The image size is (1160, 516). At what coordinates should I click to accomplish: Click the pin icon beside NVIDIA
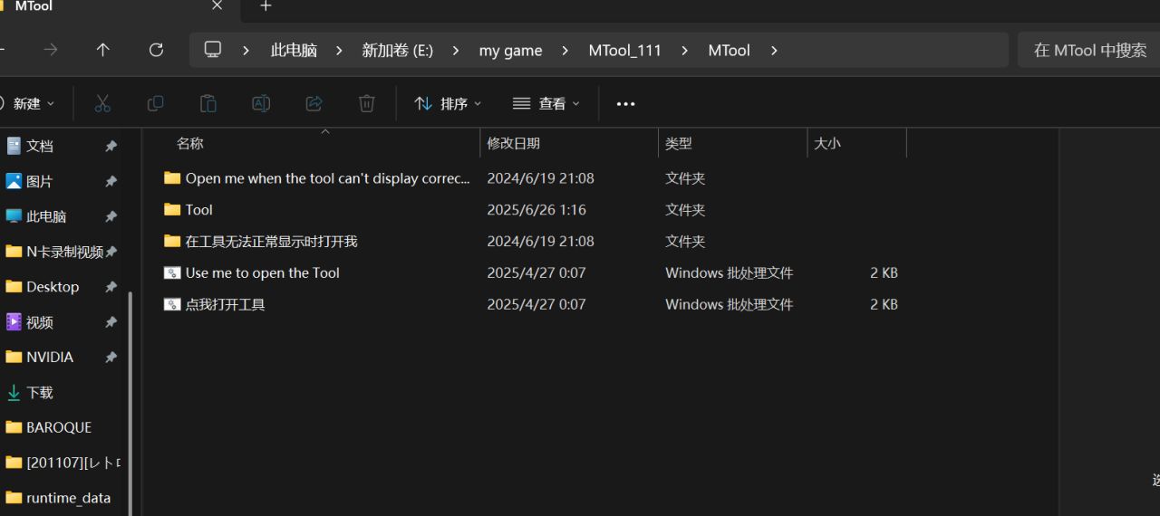111,358
